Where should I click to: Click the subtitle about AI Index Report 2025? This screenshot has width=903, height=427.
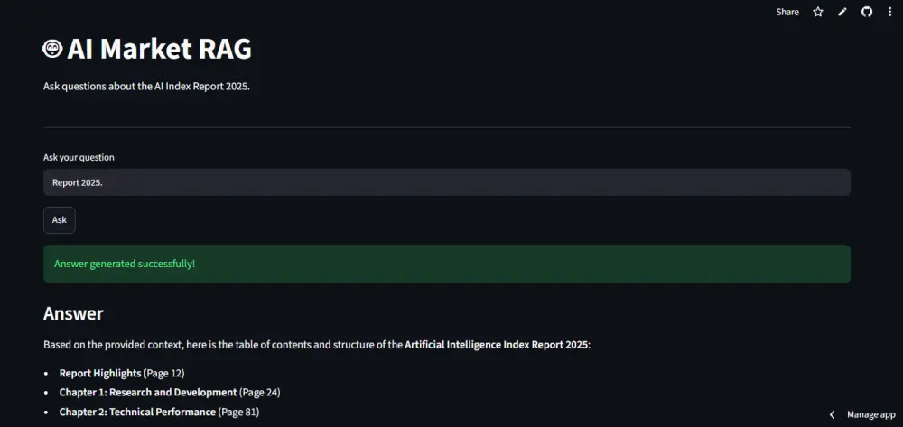point(147,87)
